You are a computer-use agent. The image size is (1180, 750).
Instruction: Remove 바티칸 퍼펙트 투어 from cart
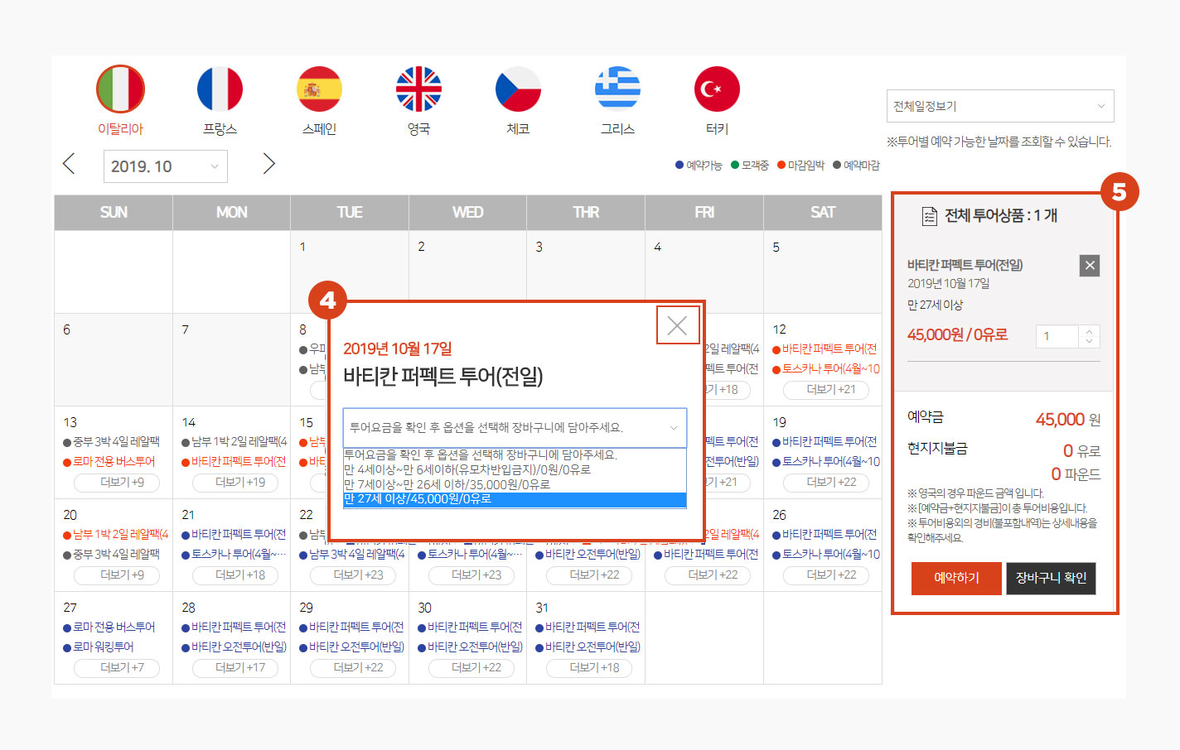(x=1090, y=266)
